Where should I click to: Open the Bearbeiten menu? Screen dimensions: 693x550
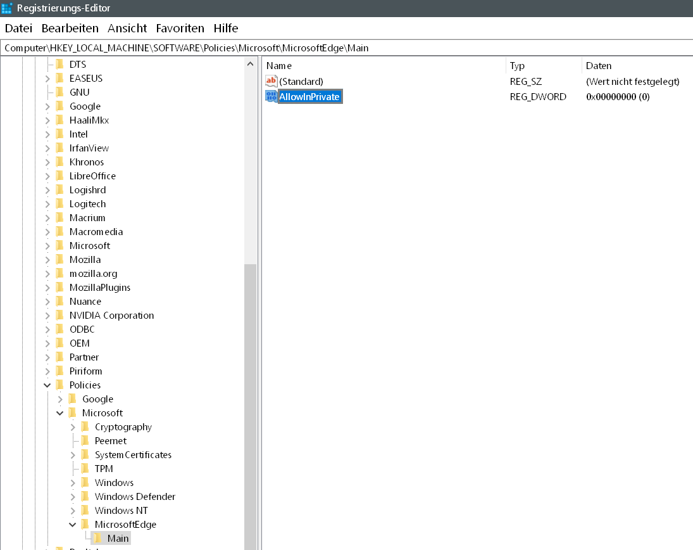70,29
